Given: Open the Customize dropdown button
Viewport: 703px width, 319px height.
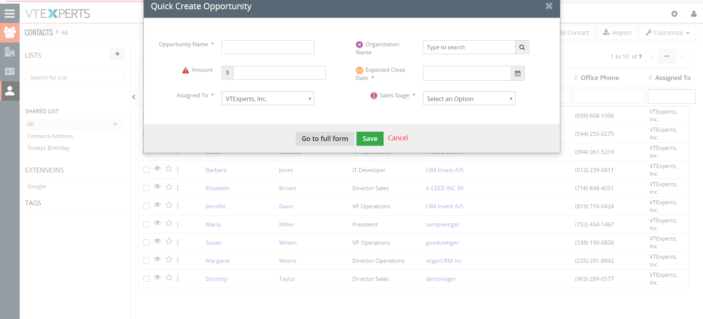Looking at the screenshot, I should point(667,33).
